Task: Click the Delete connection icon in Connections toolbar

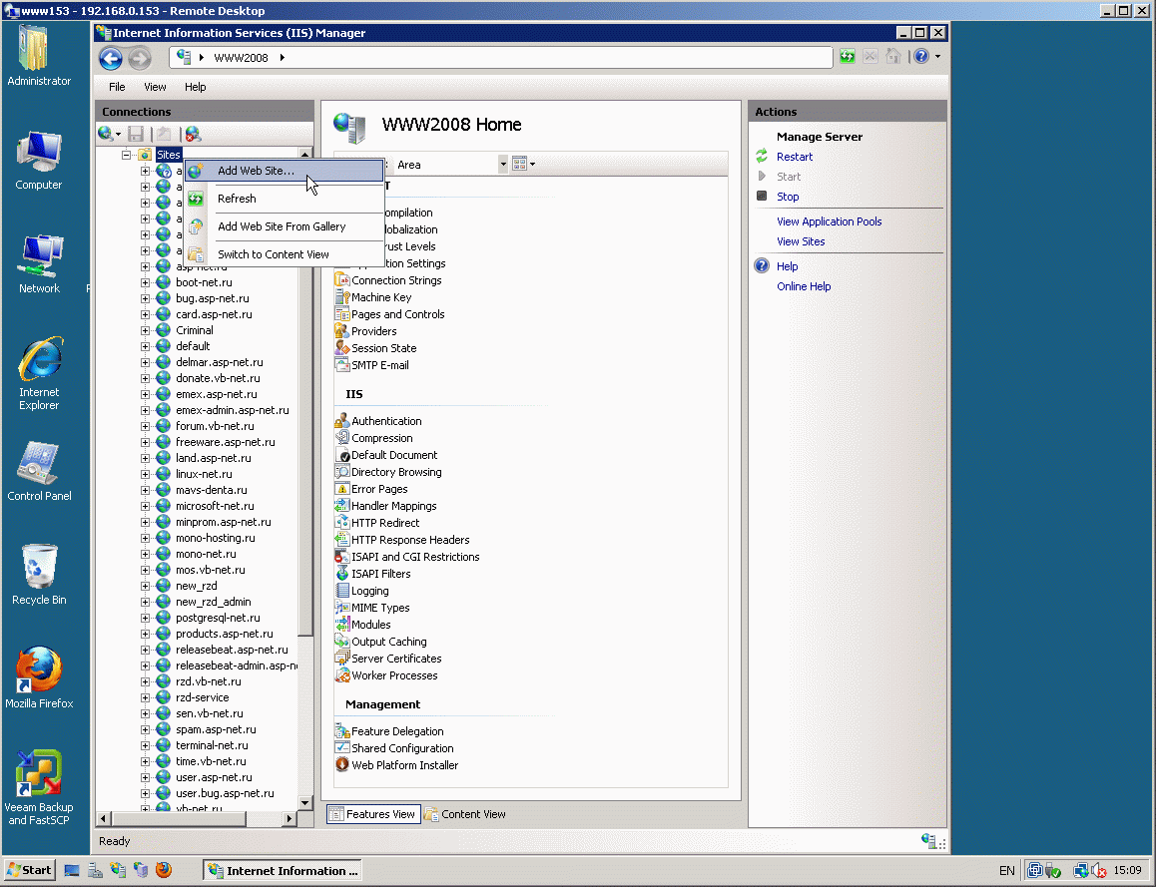Action: coord(193,134)
